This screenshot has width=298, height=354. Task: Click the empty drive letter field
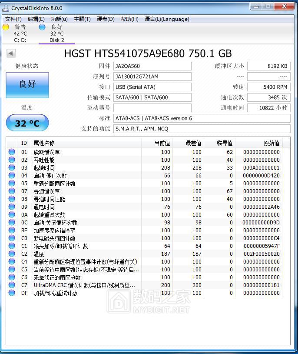pos(152,108)
